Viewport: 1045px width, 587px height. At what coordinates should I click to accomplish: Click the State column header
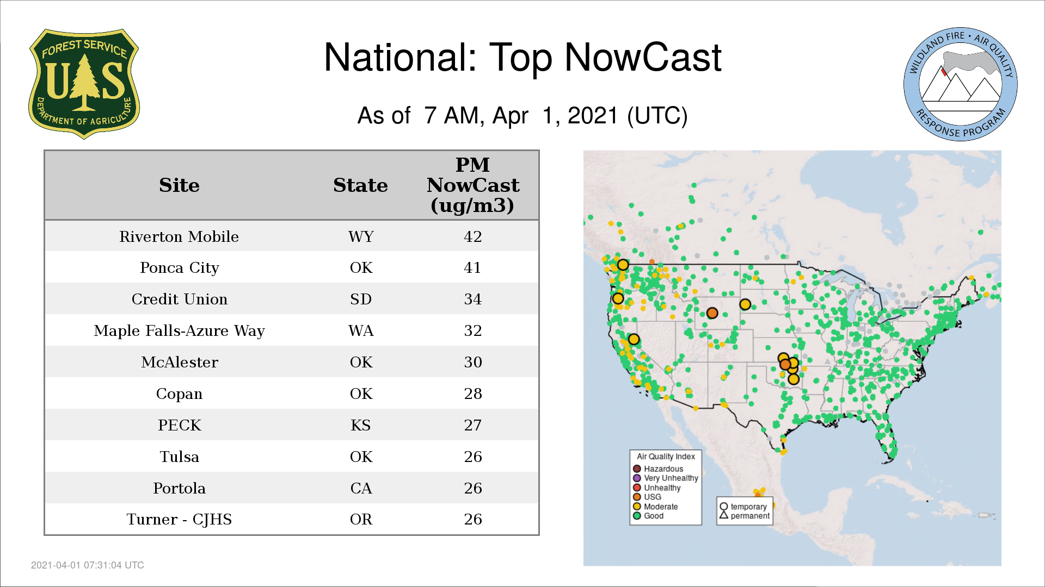click(360, 185)
